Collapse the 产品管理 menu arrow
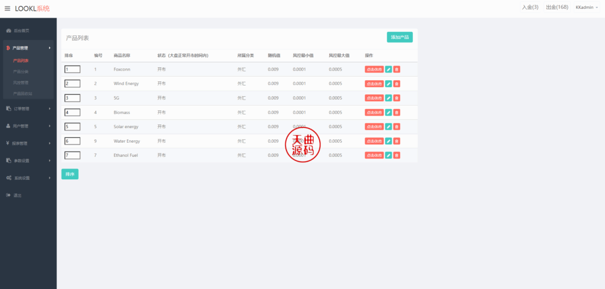Viewport: 605px width, 289px height. pyautogui.click(x=50, y=48)
